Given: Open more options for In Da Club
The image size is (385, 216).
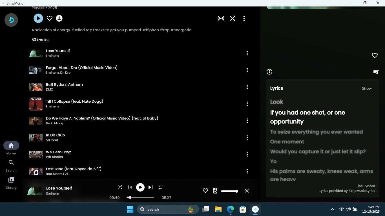Looking at the screenshot, I should (247, 138).
